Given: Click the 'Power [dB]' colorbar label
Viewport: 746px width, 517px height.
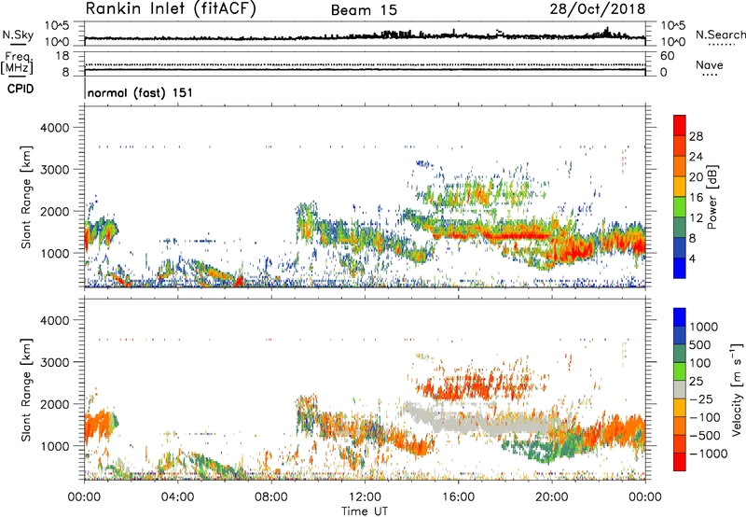Looking at the screenshot, I should 712,198.
